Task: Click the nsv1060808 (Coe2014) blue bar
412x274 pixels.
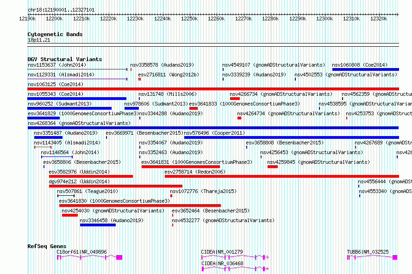Action: 366,69
